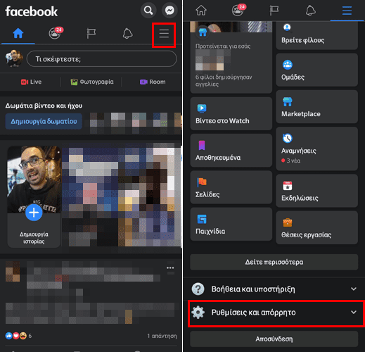Open the 'Προτείνεται για εσάς' marketplace card
Screen dimensions: 365x352
(231, 58)
